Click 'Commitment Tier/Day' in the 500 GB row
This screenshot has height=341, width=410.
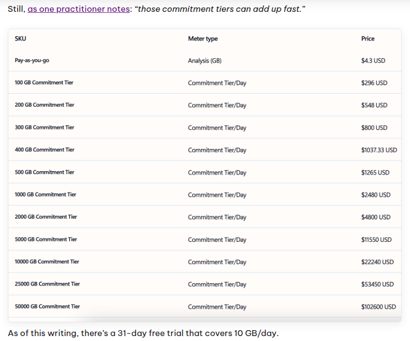217,172
